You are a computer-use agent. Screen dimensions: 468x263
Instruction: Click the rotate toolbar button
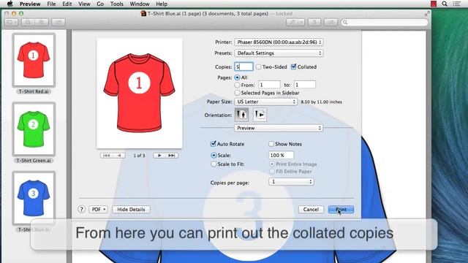(314, 23)
